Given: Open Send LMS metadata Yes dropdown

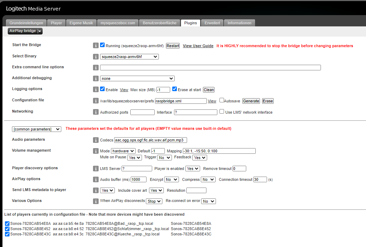Looking at the screenshot, I should [107, 191].
